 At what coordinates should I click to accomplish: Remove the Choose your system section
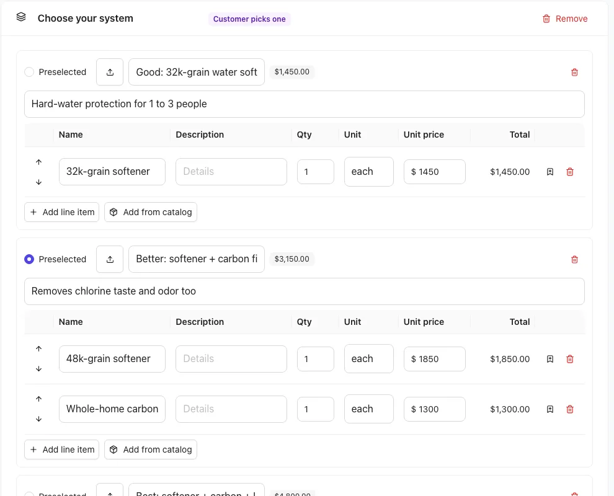tap(565, 19)
